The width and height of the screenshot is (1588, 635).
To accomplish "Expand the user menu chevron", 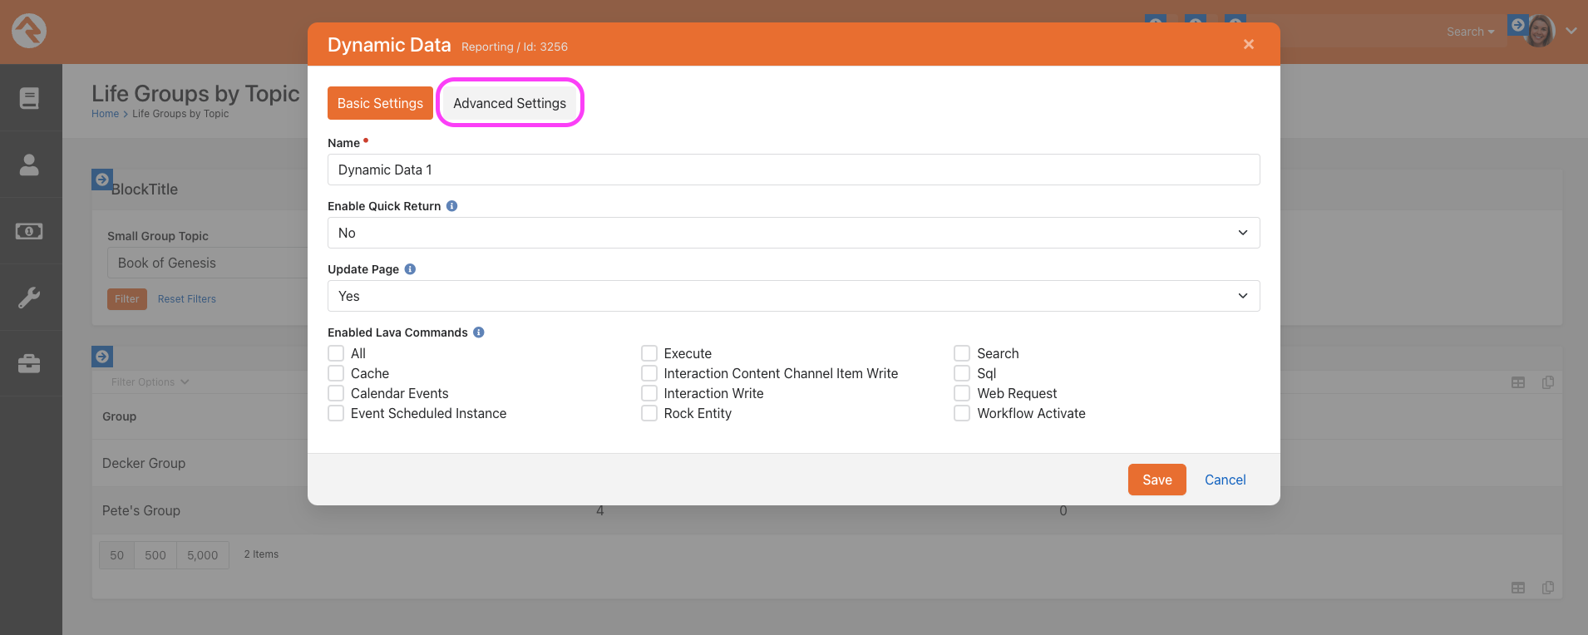I will (1571, 31).
